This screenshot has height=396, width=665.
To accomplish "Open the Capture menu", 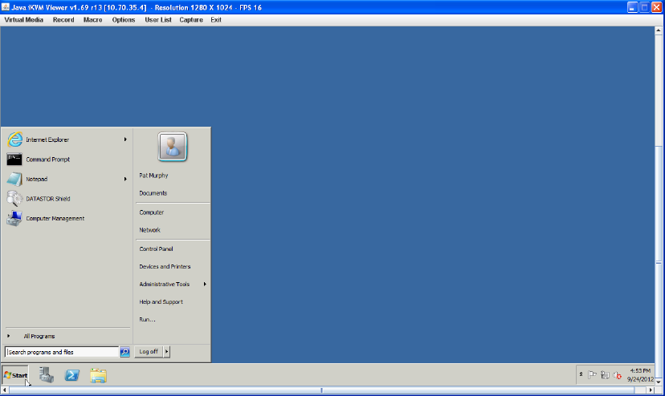I will (191, 20).
